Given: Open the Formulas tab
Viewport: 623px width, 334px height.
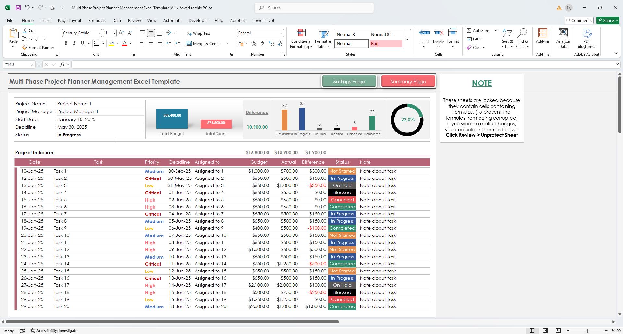Looking at the screenshot, I should coord(97,20).
